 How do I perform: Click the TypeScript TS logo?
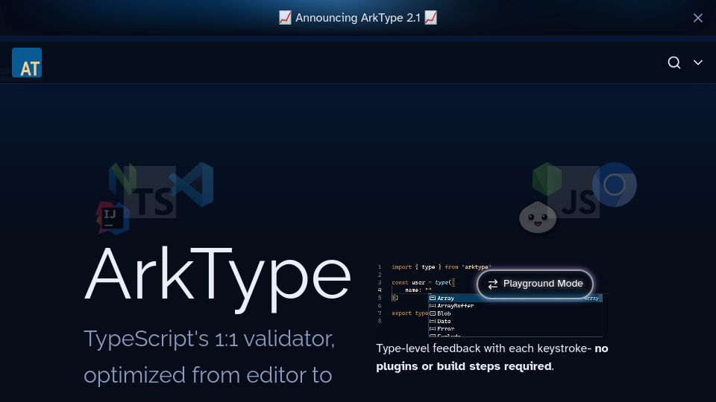coord(150,192)
